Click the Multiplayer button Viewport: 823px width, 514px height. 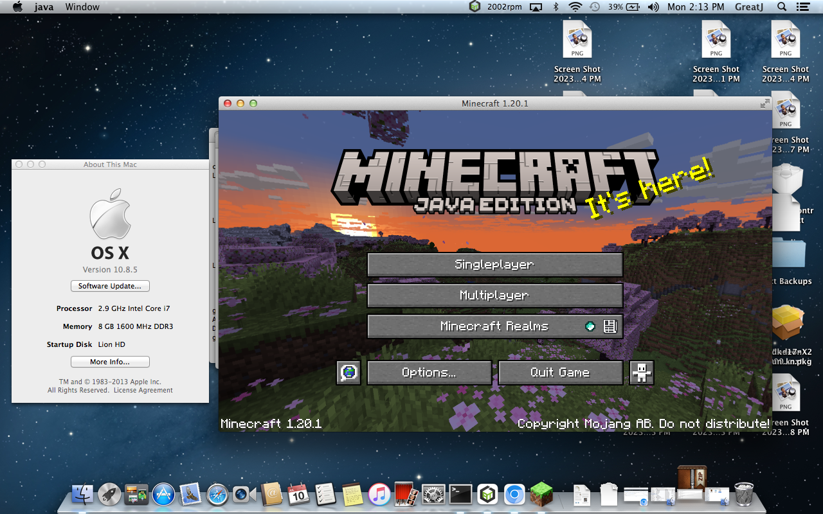494,296
